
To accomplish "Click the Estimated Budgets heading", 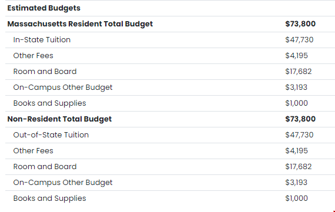I will 44,8.
